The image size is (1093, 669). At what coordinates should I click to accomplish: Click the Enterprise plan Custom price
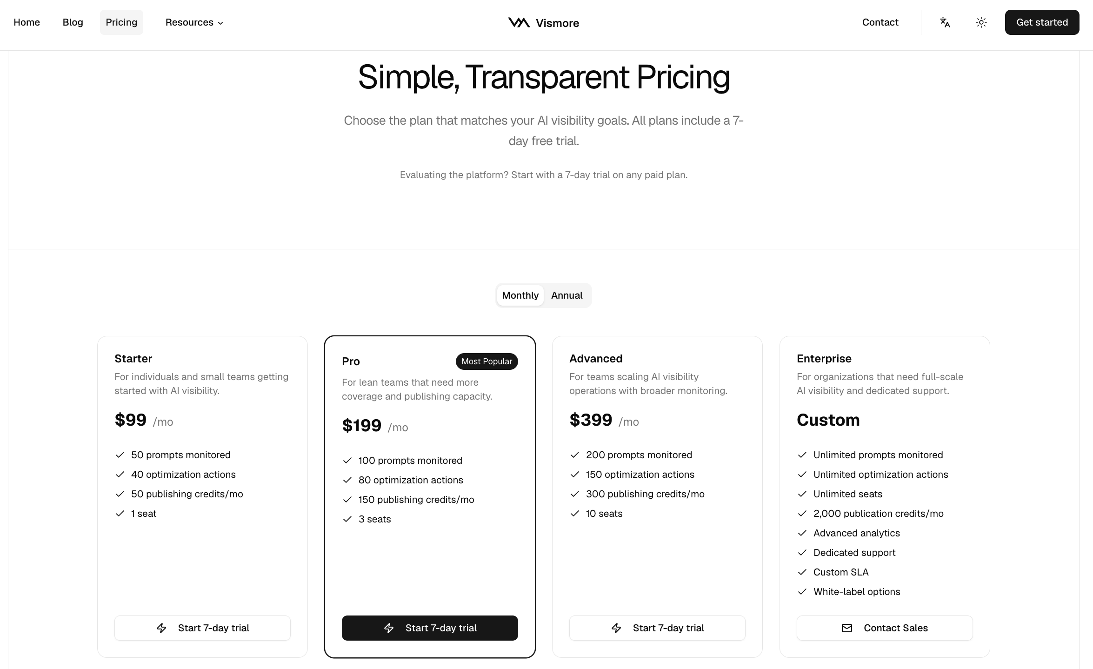pyautogui.click(x=828, y=420)
